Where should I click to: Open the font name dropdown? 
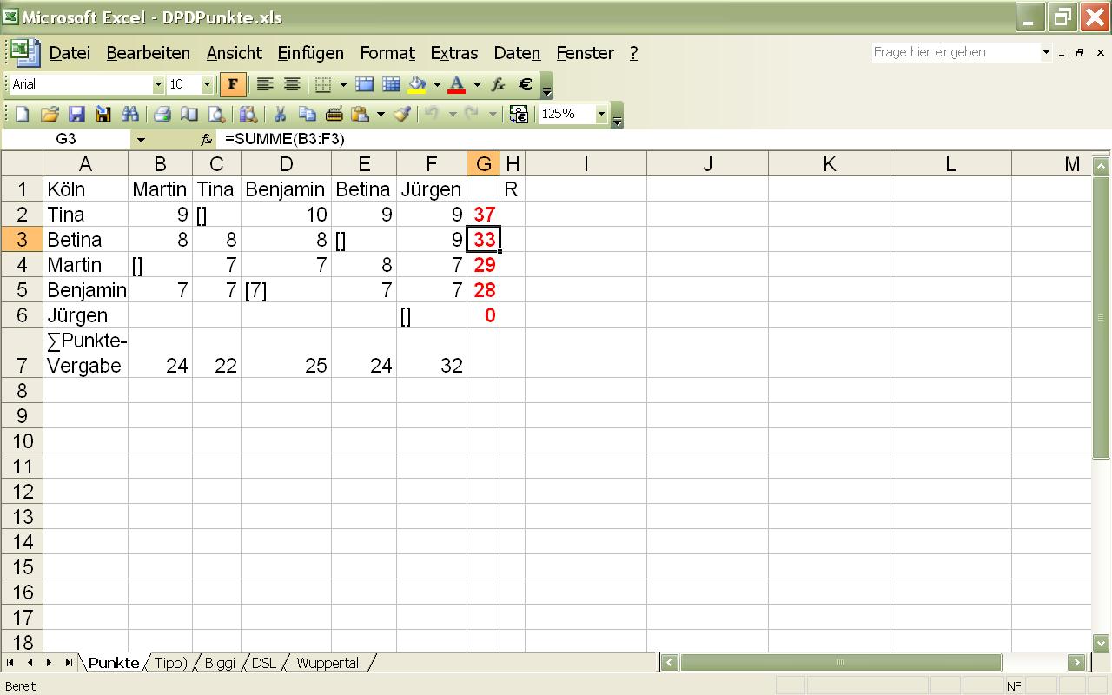[158, 84]
